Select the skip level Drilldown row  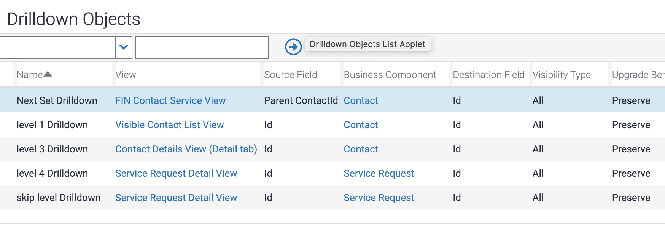pyautogui.click(x=59, y=198)
